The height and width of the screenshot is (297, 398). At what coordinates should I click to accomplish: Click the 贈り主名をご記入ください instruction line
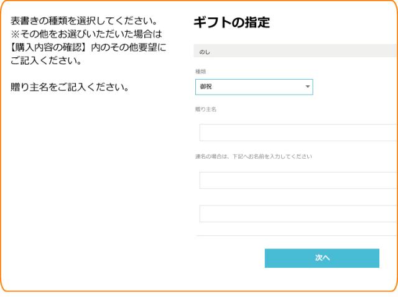70,87
